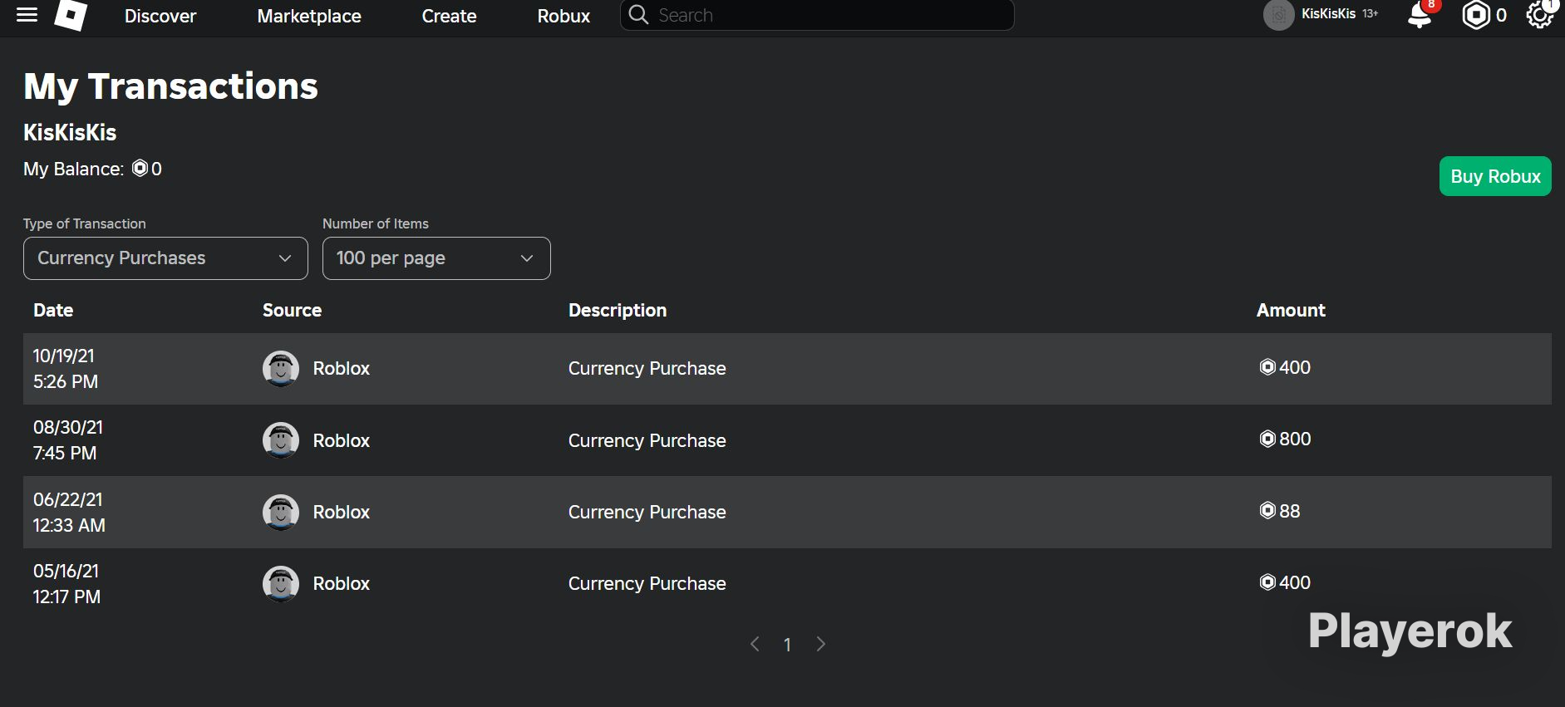Open KisKisKis username link in header

coord(1328,14)
